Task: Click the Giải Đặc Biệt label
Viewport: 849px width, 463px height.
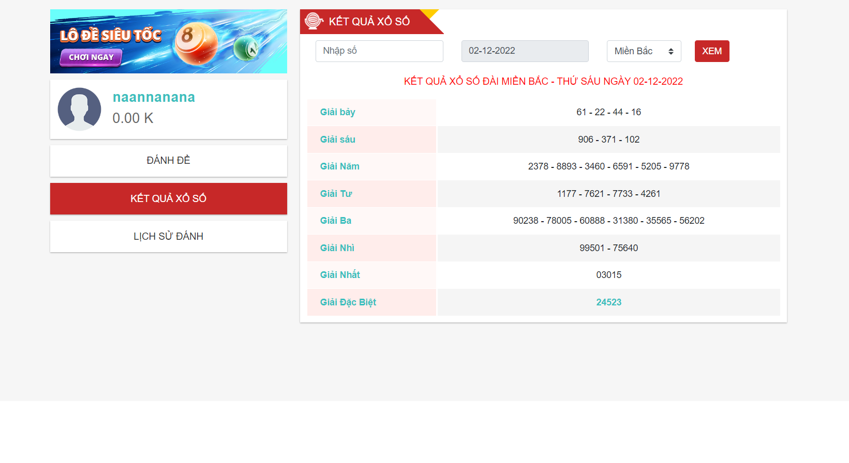Action: 348,302
